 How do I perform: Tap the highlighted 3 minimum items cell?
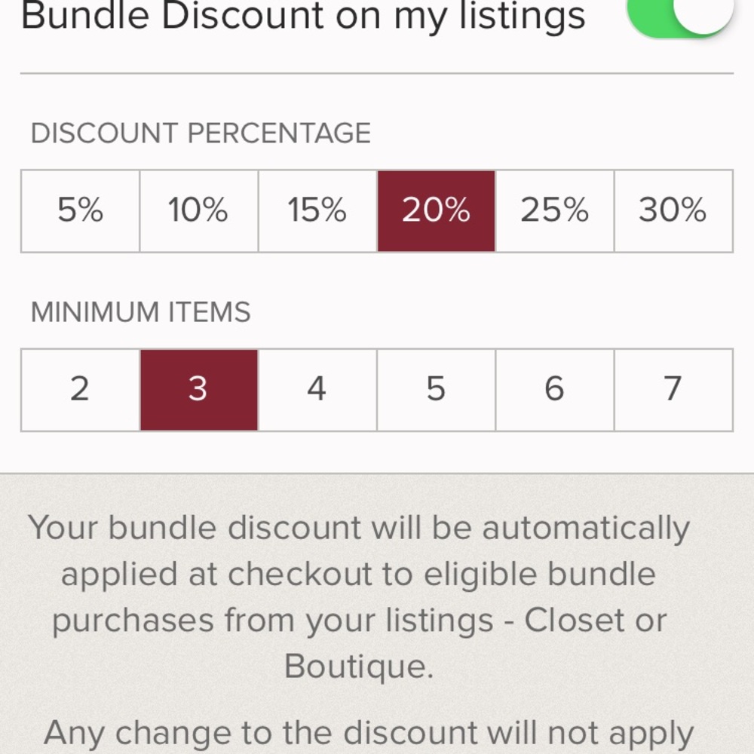click(x=198, y=390)
